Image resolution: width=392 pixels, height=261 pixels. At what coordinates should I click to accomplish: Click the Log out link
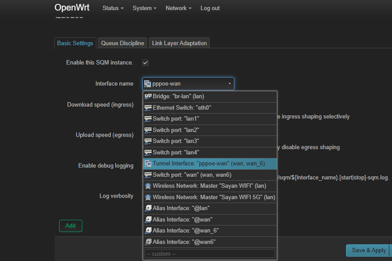point(210,8)
